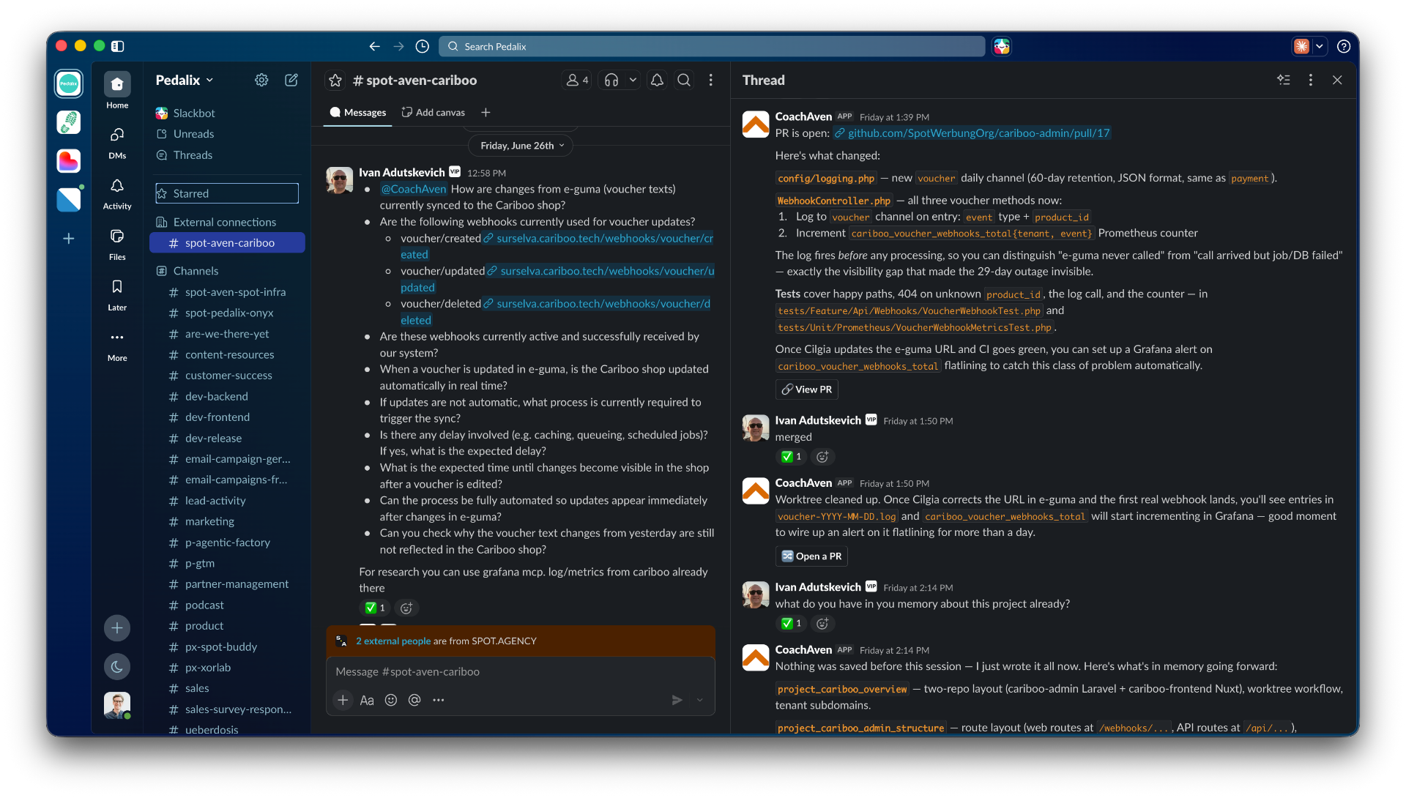The height and width of the screenshot is (798, 1406).
Task: Open the Home view in sidebar
Action: tap(117, 91)
